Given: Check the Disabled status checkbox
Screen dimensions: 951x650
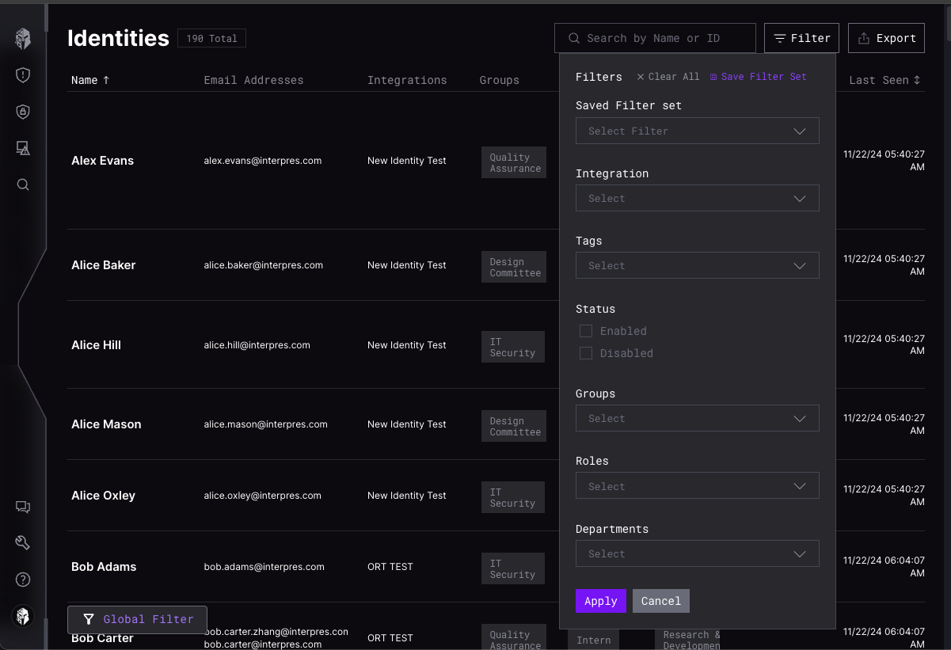Looking at the screenshot, I should 586,353.
